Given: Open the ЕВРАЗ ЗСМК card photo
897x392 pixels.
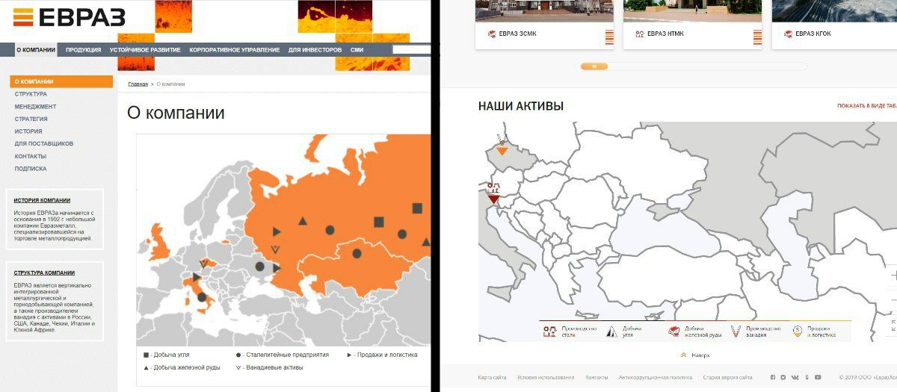Looking at the screenshot, I should click(544, 11).
